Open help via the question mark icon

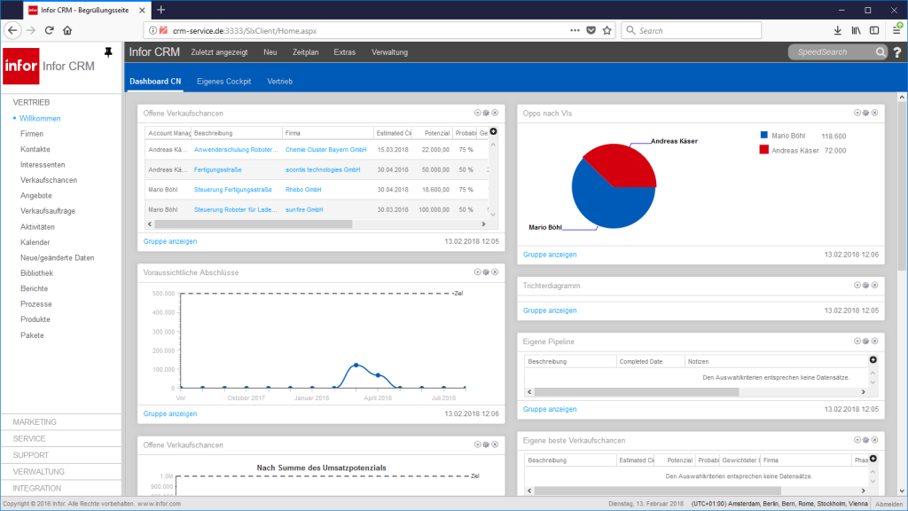click(x=896, y=51)
